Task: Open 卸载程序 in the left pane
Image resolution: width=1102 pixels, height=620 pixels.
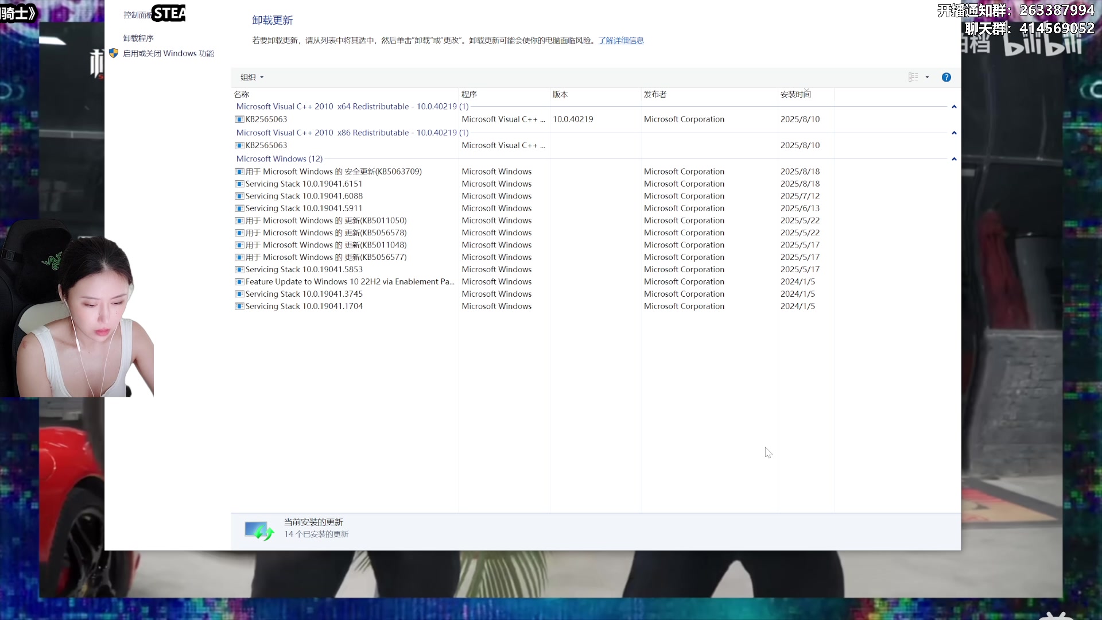Action: 138,38
